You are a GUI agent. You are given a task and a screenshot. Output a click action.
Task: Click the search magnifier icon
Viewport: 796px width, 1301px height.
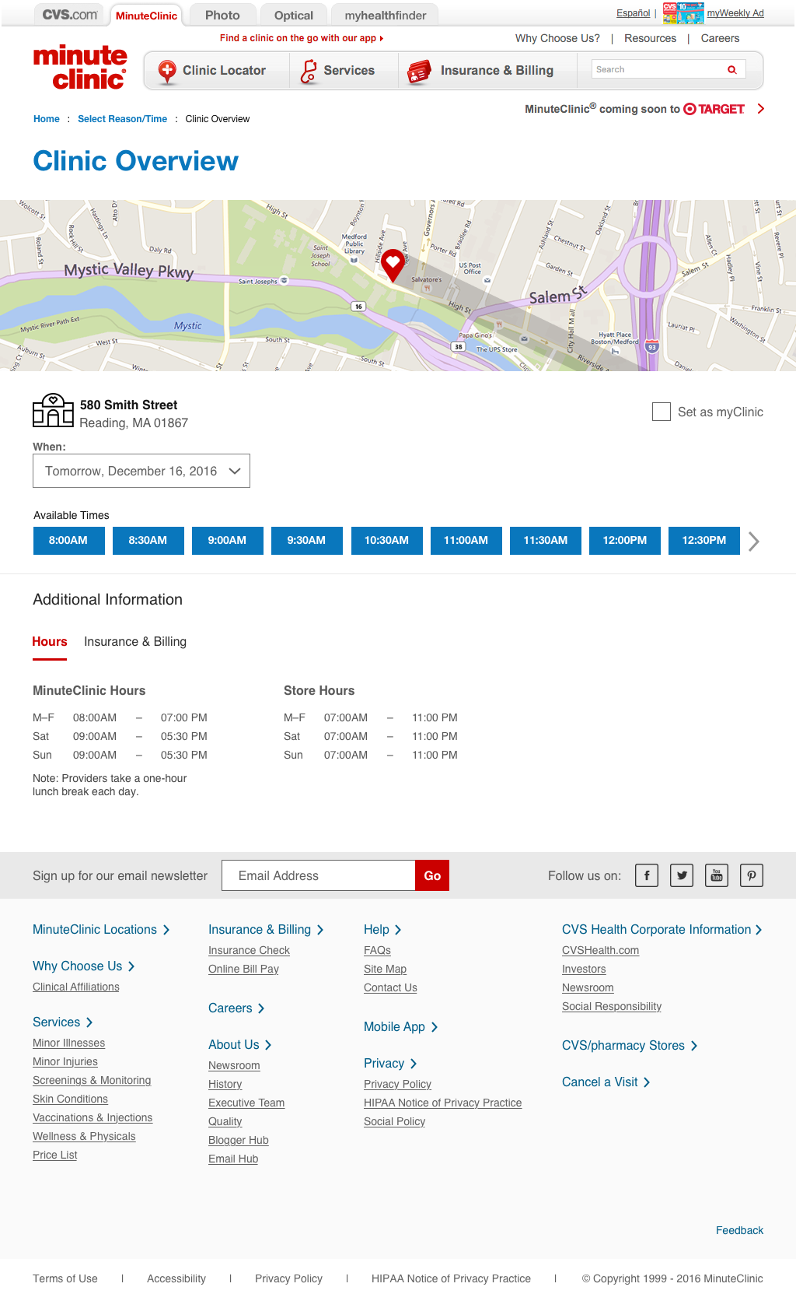[731, 69]
